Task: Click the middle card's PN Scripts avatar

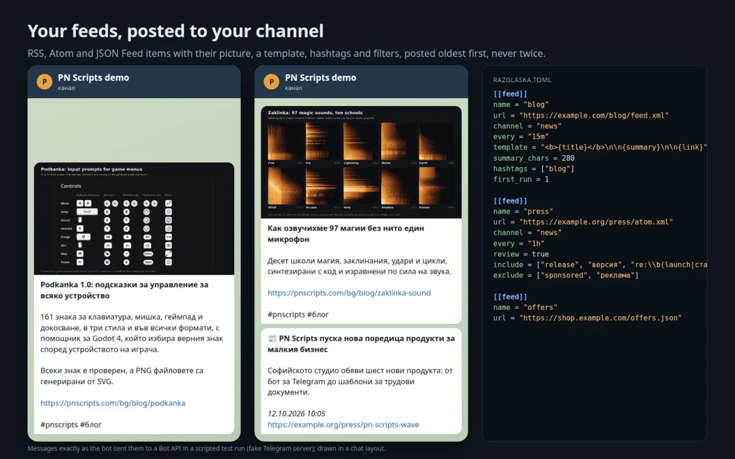Action: click(x=272, y=82)
